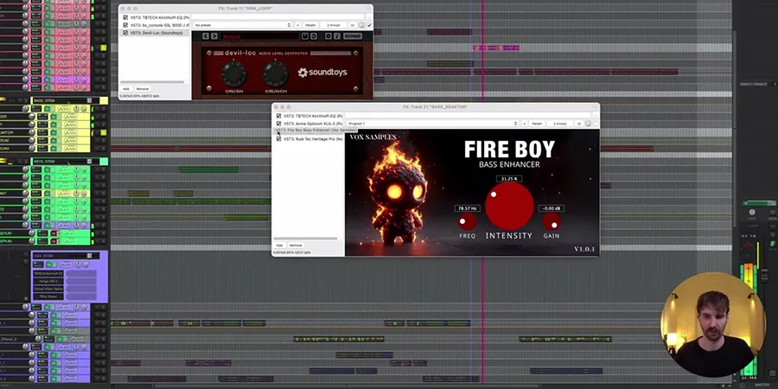Screen dimensions: 778x389
Task: Disable Rule Tec Heritage Pro plugin
Action: point(278,139)
